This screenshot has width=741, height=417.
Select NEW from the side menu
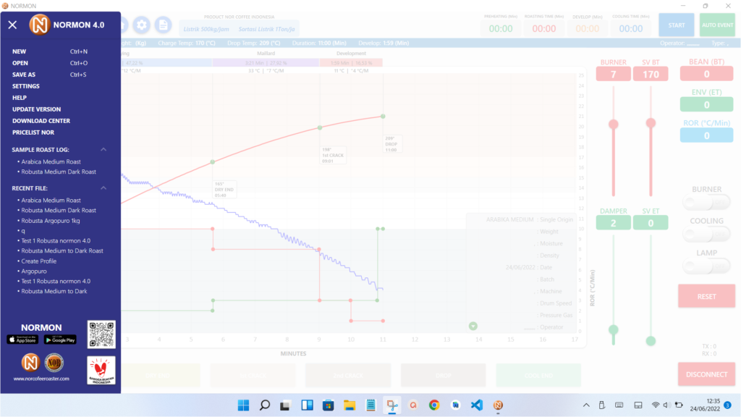[20, 51]
